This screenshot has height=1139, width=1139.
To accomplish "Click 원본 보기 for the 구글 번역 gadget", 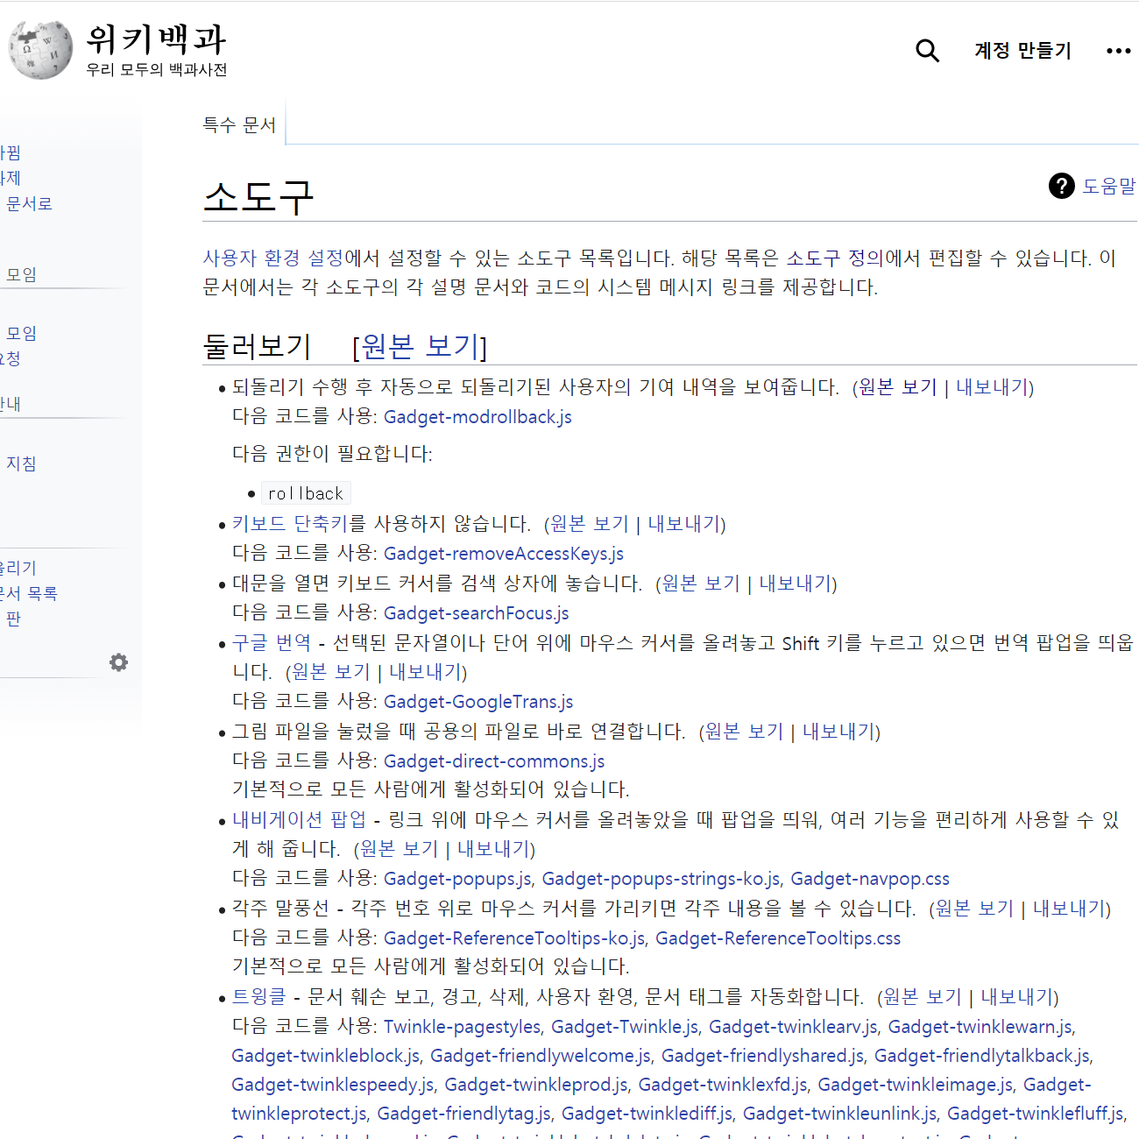I will 331,672.
